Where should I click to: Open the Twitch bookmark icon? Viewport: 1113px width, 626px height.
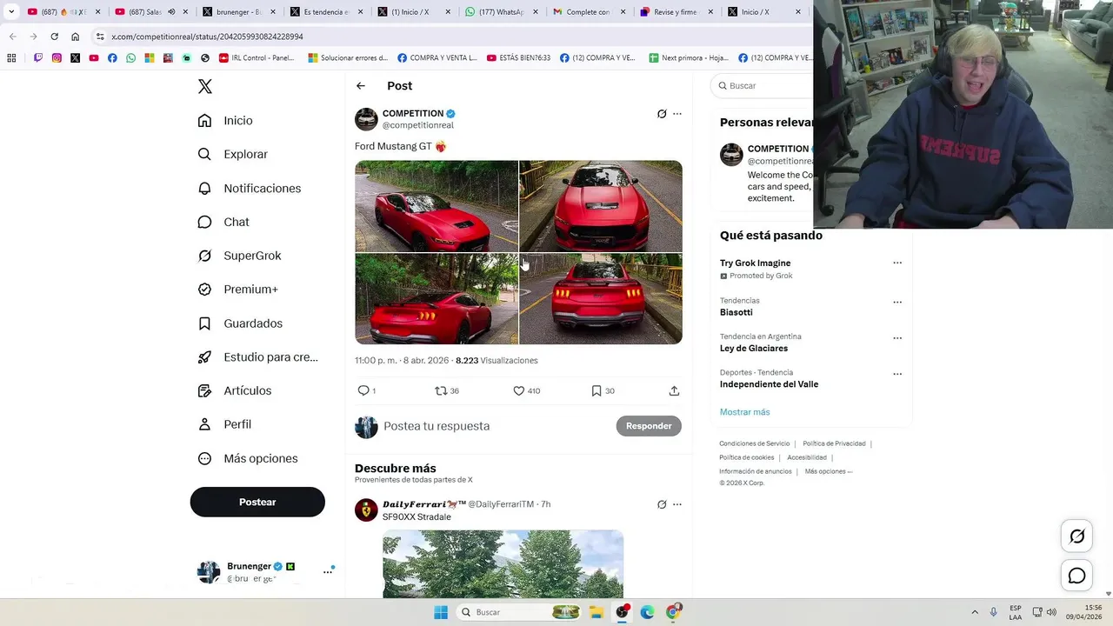tap(38, 58)
